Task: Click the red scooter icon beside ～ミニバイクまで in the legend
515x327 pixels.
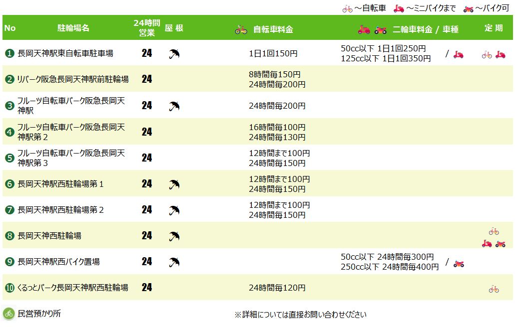Action: (x=399, y=8)
